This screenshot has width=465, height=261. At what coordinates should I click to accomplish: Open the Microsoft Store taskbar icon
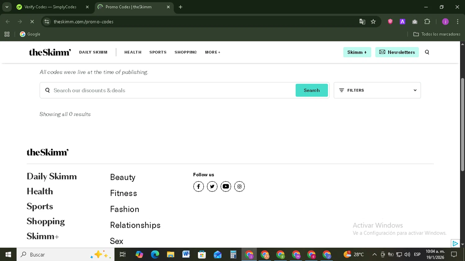pos(202,254)
